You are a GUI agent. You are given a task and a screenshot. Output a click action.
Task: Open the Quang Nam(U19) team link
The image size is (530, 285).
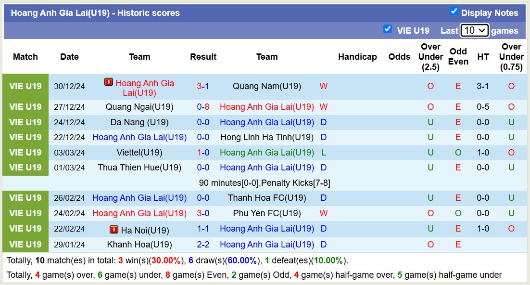tap(266, 86)
